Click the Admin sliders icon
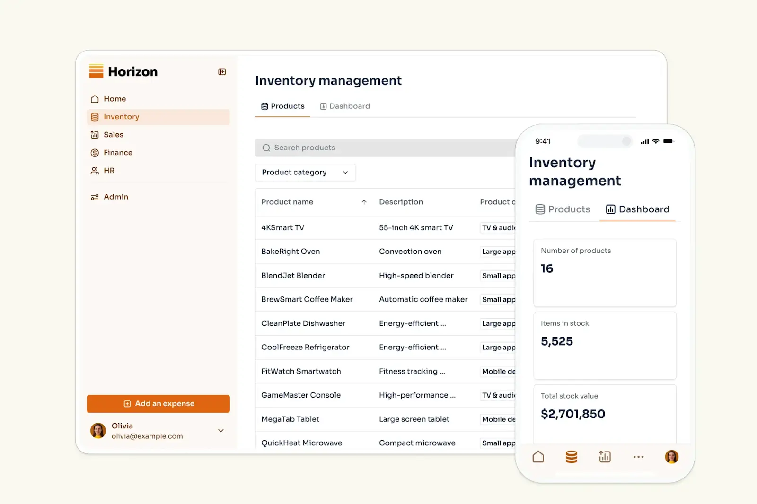Screen dimensions: 757x504 pos(95,197)
